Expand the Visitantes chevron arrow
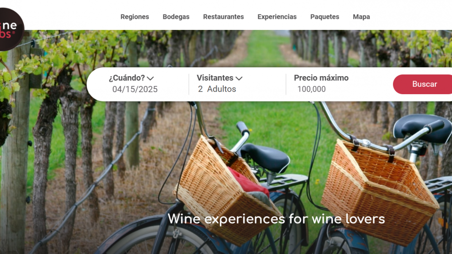The height and width of the screenshot is (254, 452). coord(239,78)
